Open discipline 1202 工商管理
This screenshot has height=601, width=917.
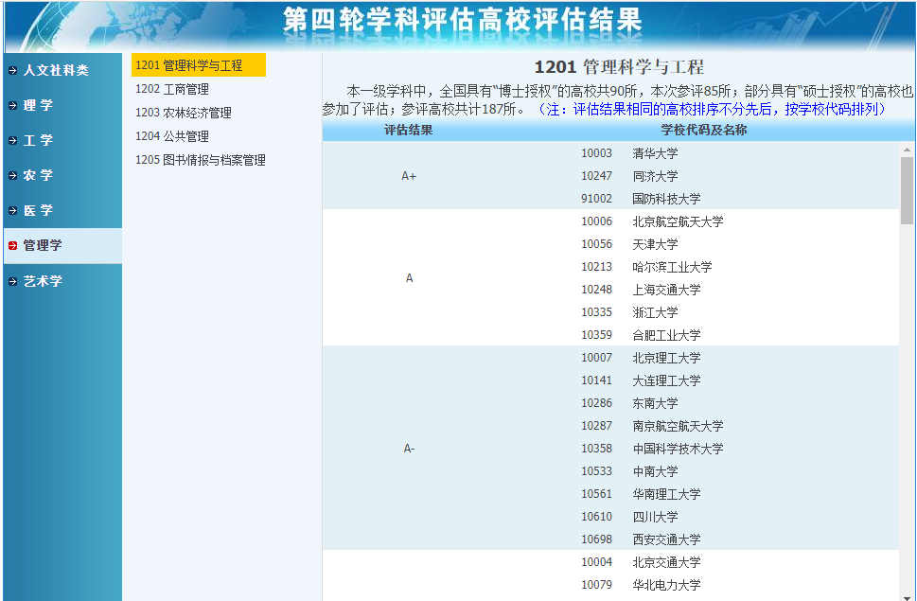click(x=172, y=89)
